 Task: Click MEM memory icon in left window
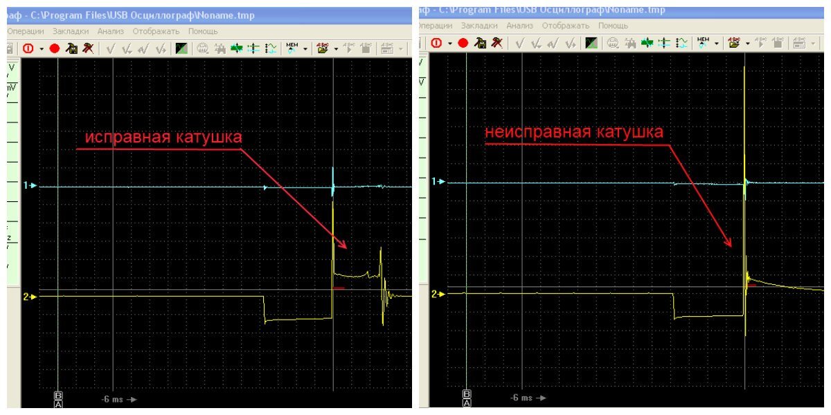(292, 48)
